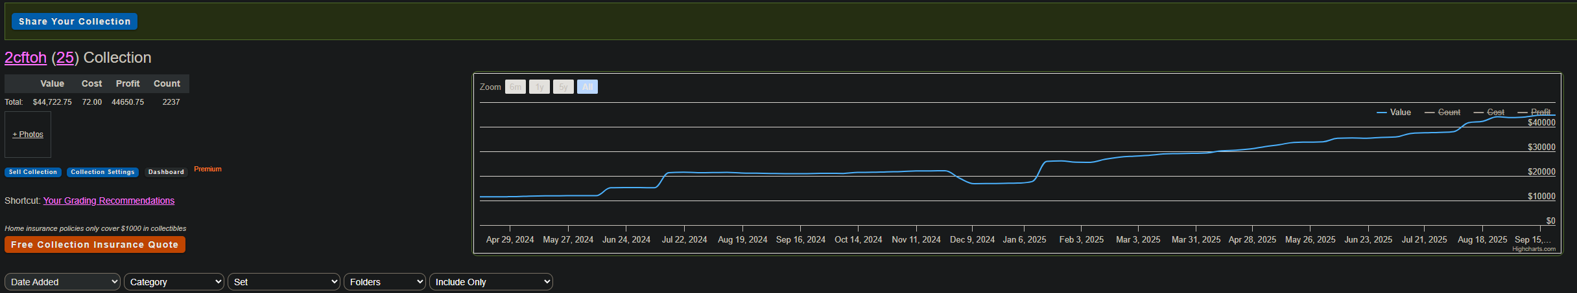Click the $20000 y-axis label
Viewport: 1577px width, 293px height.
(1541, 171)
